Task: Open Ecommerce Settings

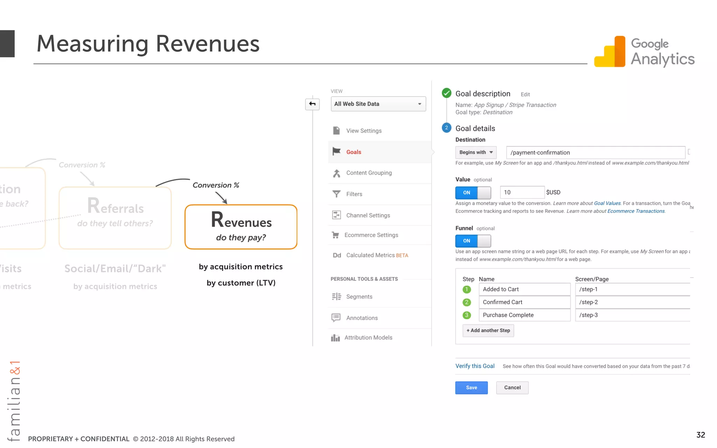Action: [x=371, y=235]
